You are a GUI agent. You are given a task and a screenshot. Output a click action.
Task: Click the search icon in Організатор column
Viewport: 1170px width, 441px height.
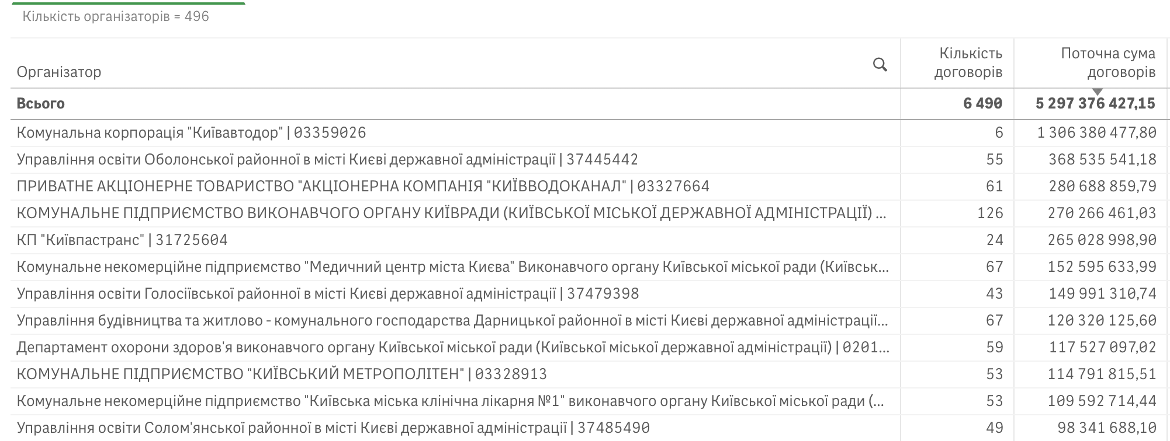pos(880,65)
